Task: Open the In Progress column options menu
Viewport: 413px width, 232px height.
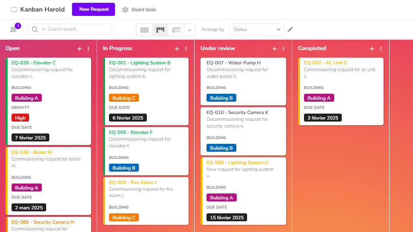Action: [x=186, y=48]
